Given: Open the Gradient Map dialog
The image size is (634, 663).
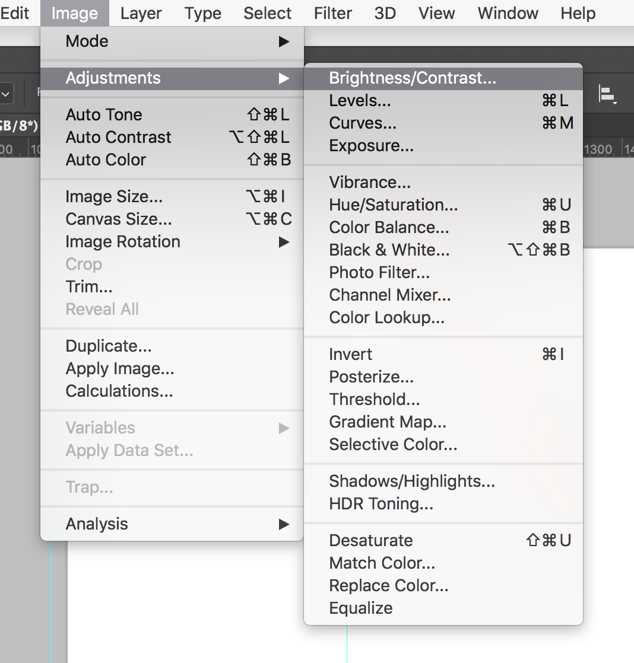Looking at the screenshot, I should (x=388, y=422).
